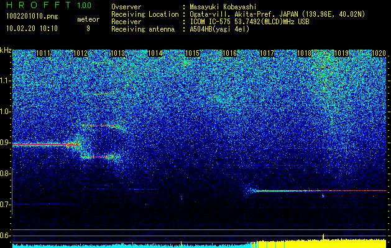Click the HROFFT 1.0.0 title text

(x=48, y=5)
